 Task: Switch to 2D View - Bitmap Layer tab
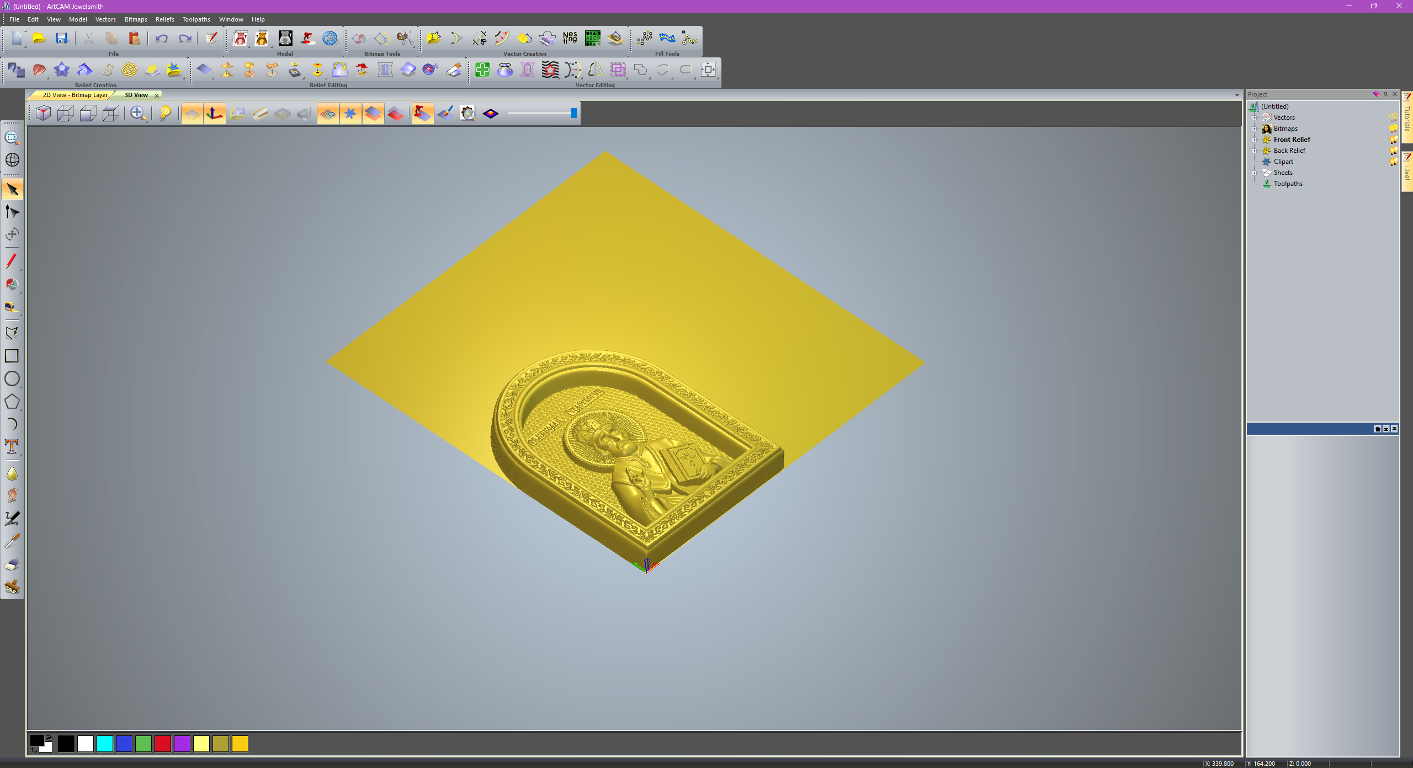(x=75, y=95)
